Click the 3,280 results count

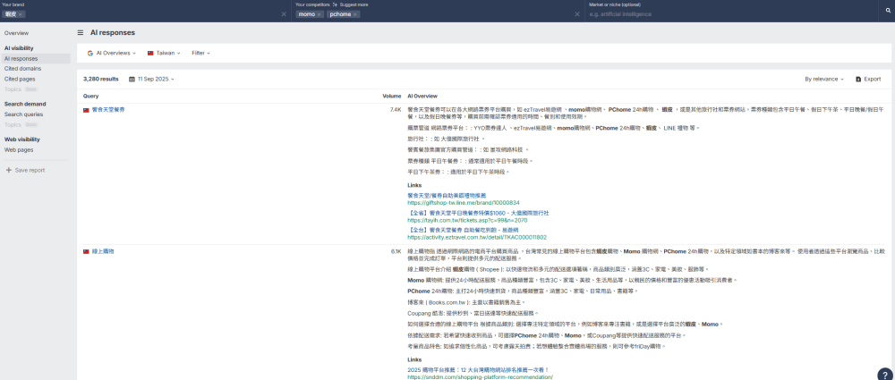pyautogui.click(x=101, y=80)
